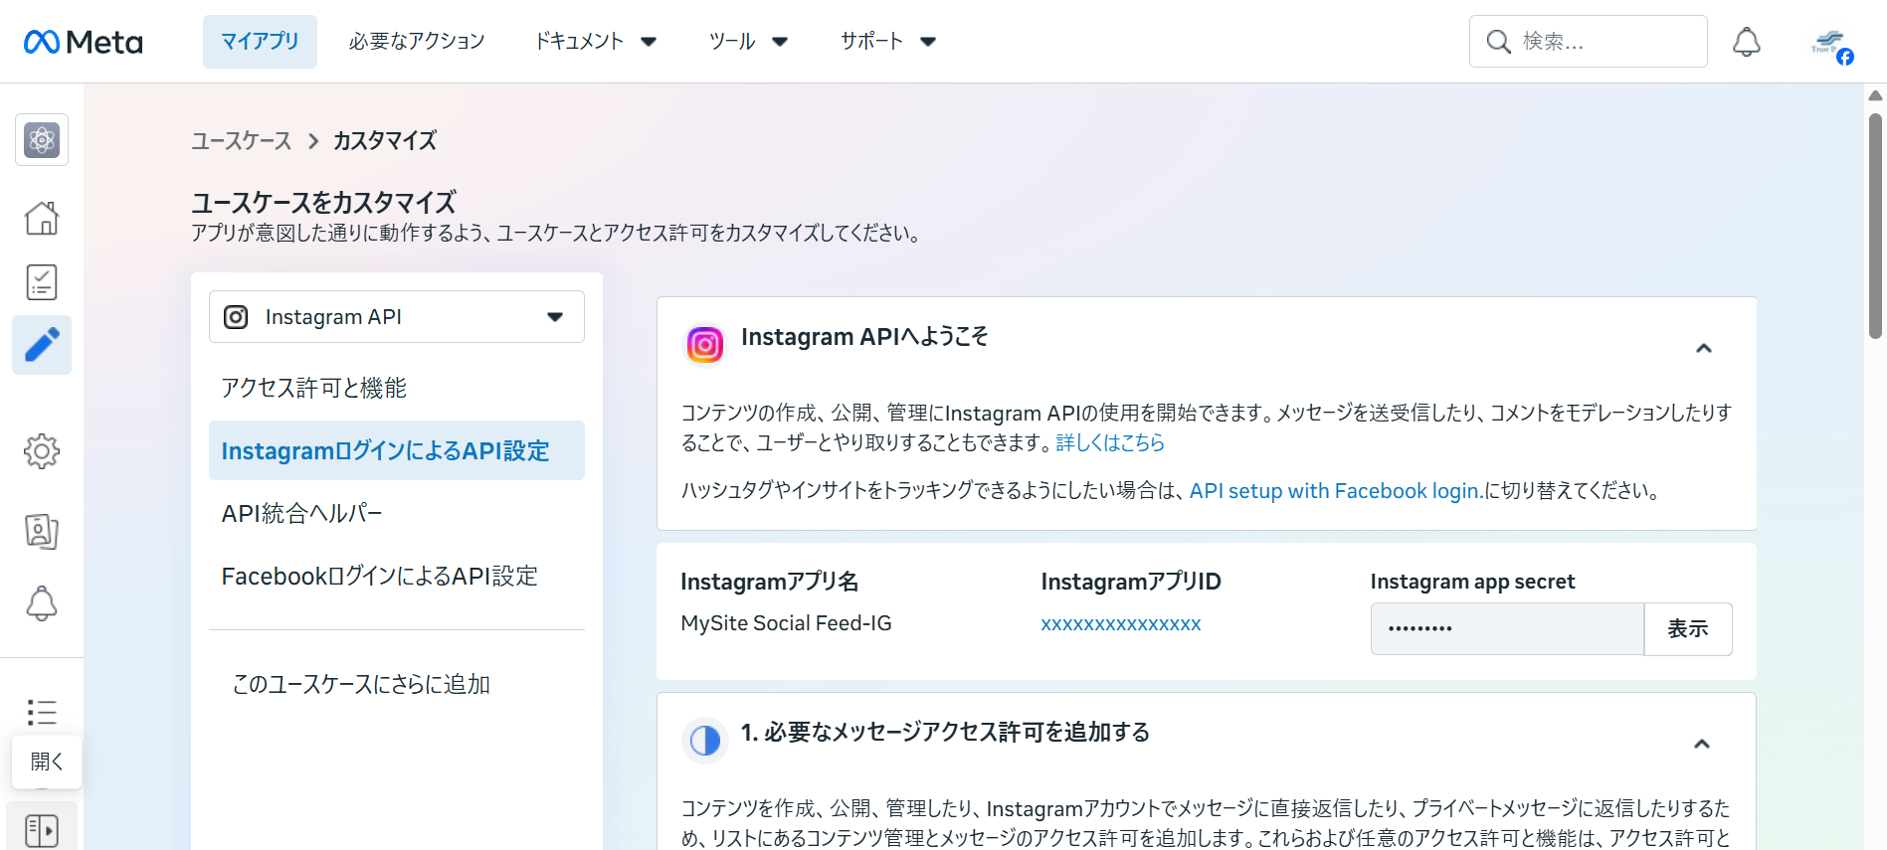Open sidebar alerts bell icon
This screenshot has height=850, width=1887.
tap(42, 602)
